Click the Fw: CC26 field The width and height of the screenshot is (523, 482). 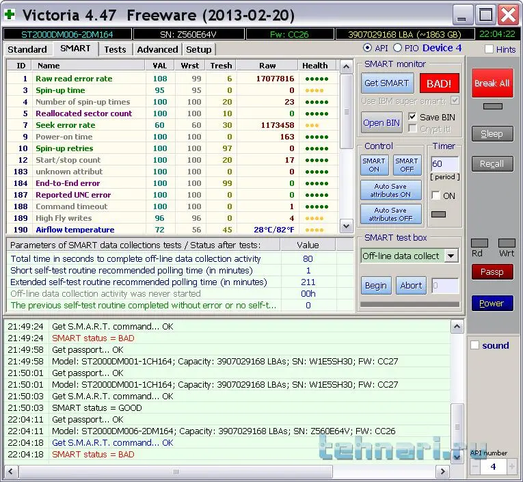289,34
